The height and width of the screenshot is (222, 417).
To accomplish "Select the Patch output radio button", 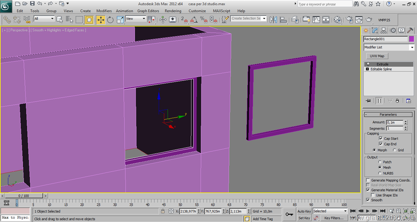I will point(380,162).
